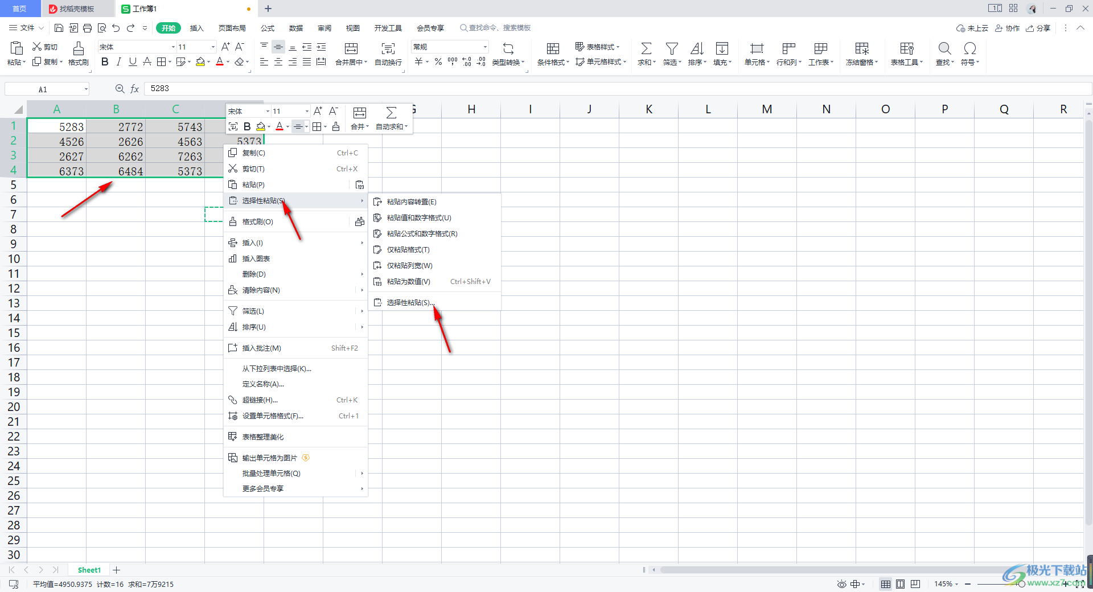The height and width of the screenshot is (592, 1093).
Task: Click insert function fx icon
Action: 135,89
